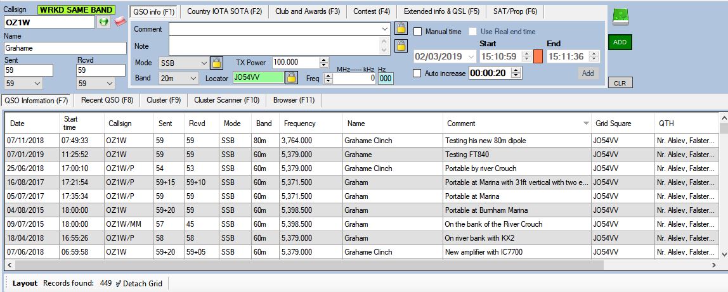
Task: Open the Recent QSO (F8) tab
Action: pos(107,99)
